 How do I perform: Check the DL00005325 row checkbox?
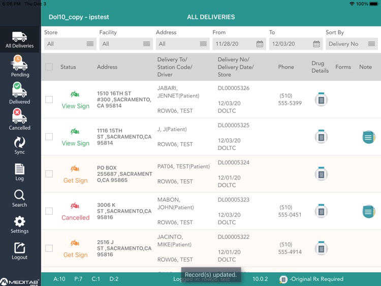[x=49, y=137]
